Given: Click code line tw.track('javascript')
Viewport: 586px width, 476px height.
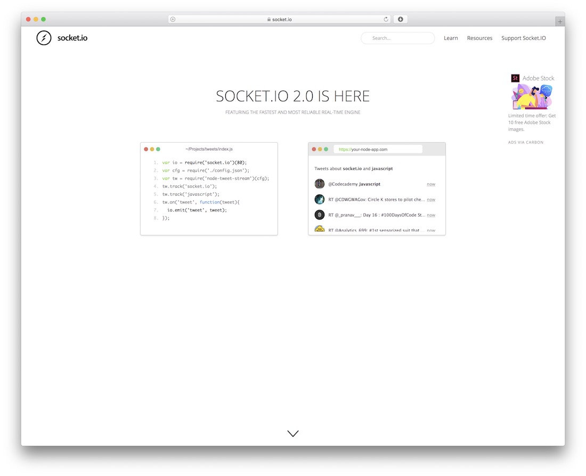Looking at the screenshot, I should 191,194.
